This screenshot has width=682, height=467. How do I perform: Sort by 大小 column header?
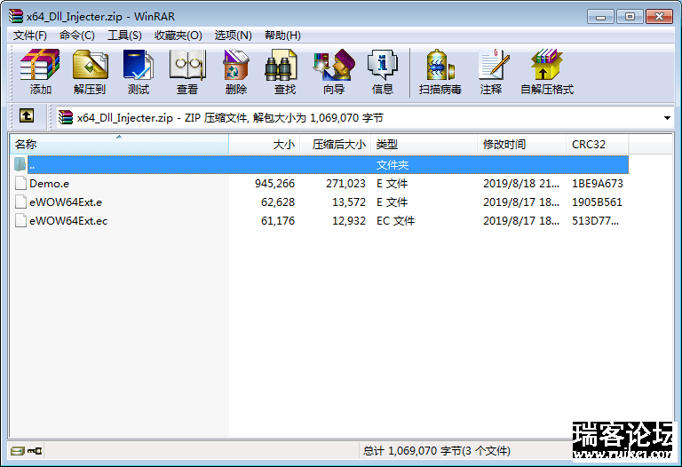point(265,145)
